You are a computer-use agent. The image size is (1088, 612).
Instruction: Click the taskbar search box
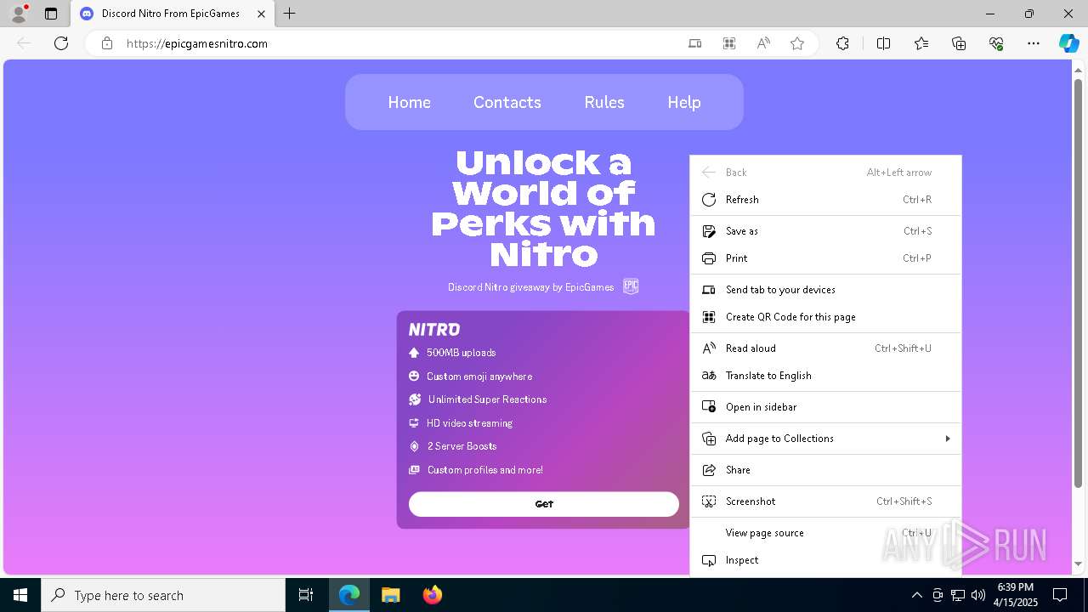163,595
